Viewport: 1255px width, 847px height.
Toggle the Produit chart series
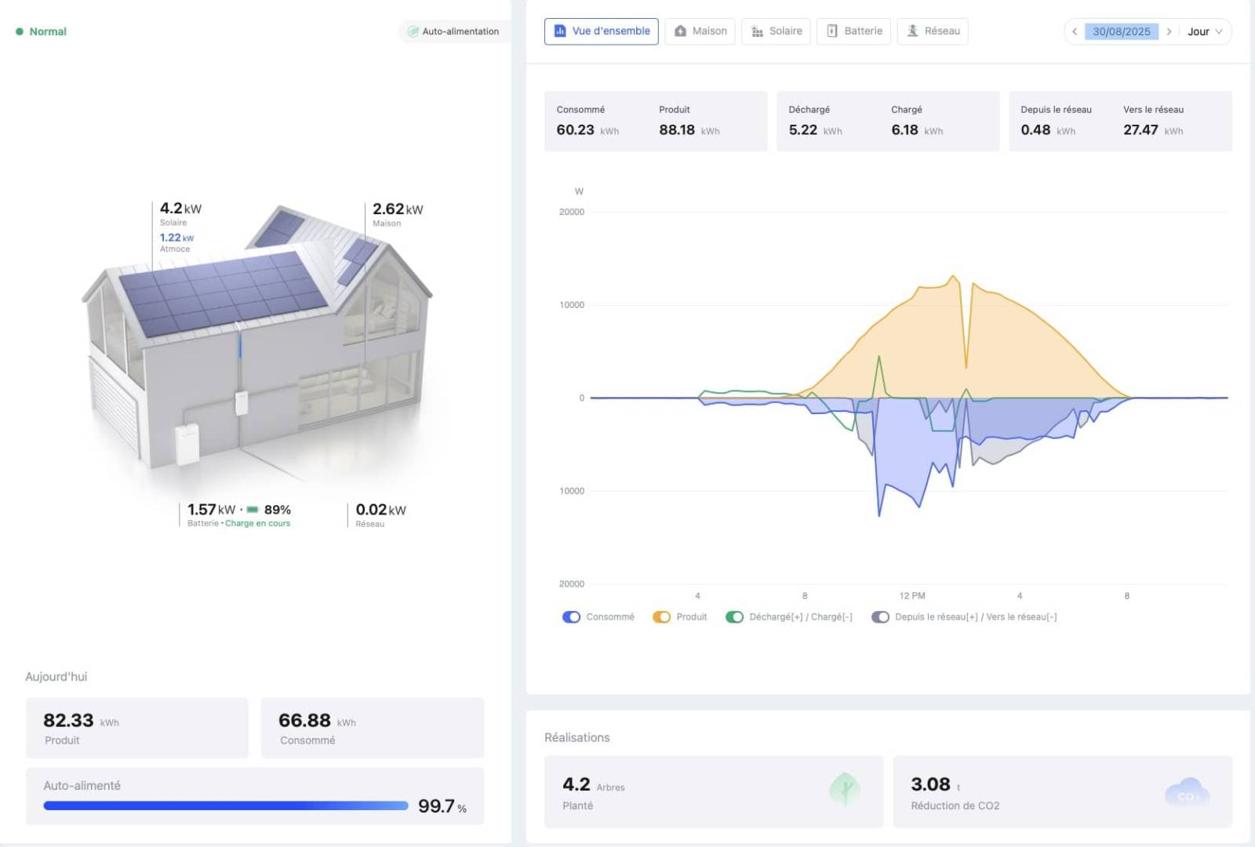(x=661, y=617)
